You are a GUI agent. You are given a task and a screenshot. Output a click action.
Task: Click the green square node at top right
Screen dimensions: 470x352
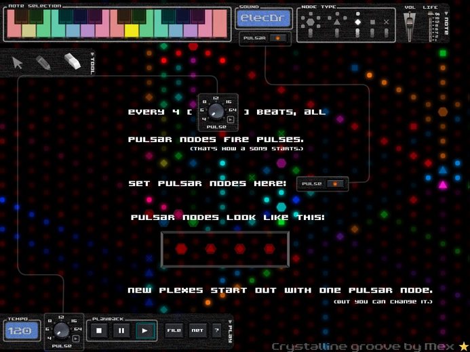[x=443, y=53]
